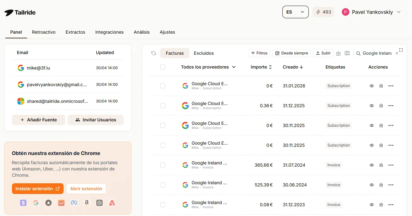This screenshot has height=216, width=412.
Task: Switch to the Panel tab
Action: pos(16,32)
